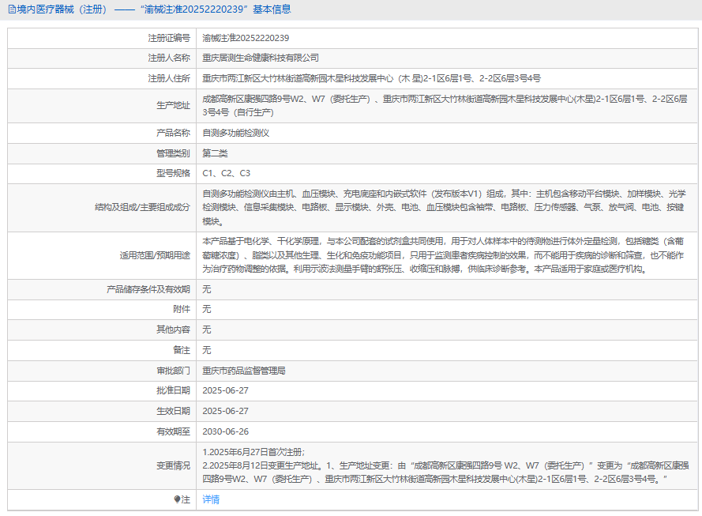The width and height of the screenshot is (702, 516).
Task: Click the 其他内容 label
Action: tap(173, 330)
